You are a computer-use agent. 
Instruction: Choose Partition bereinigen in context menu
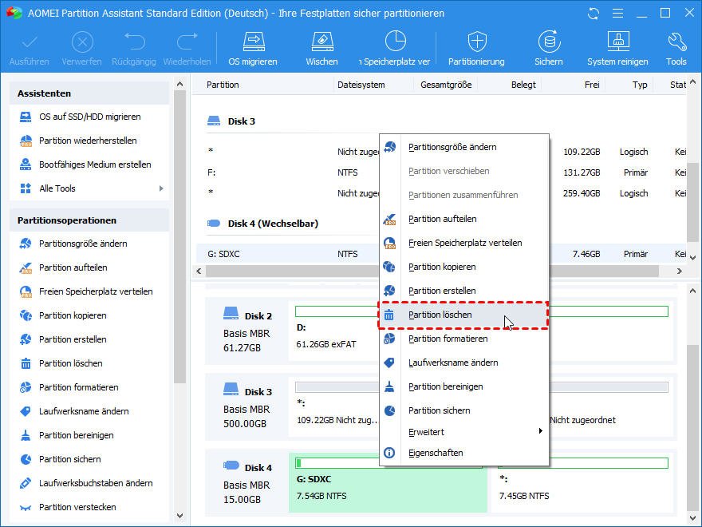pyautogui.click(x=463, y=386)
